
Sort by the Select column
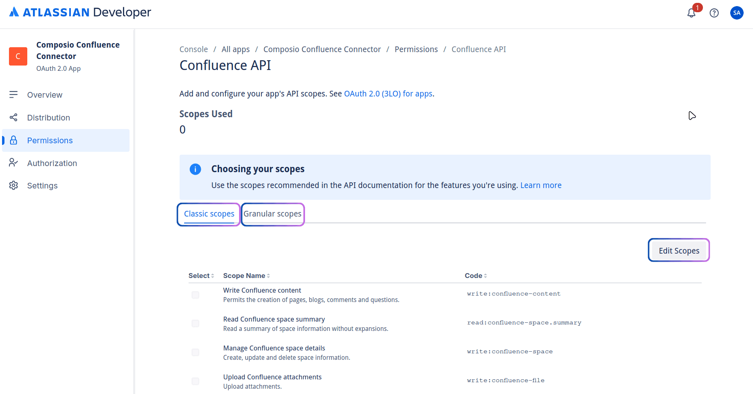(x=201, y=276)
